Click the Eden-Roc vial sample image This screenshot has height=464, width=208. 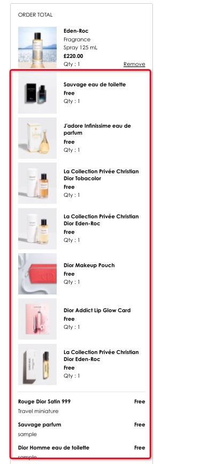pyautogui.click(x=37, y=364)
